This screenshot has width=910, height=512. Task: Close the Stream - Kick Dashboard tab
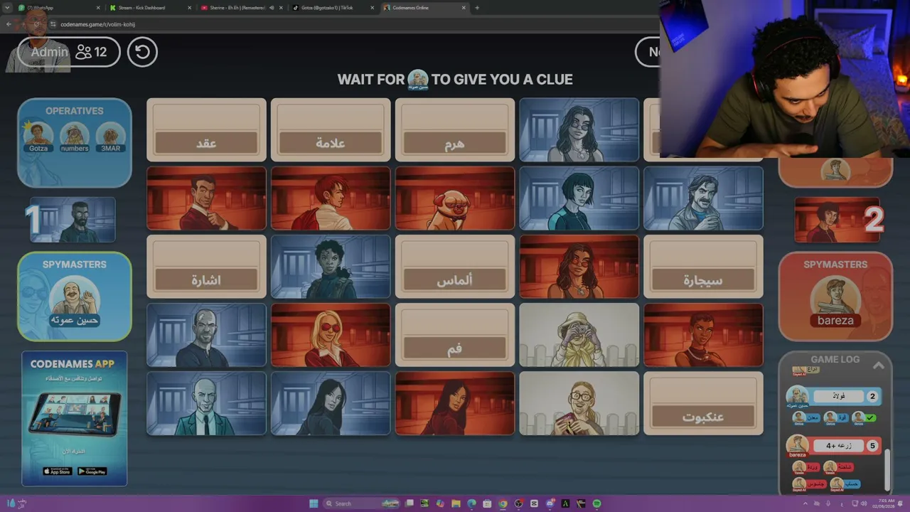(190, 8)
